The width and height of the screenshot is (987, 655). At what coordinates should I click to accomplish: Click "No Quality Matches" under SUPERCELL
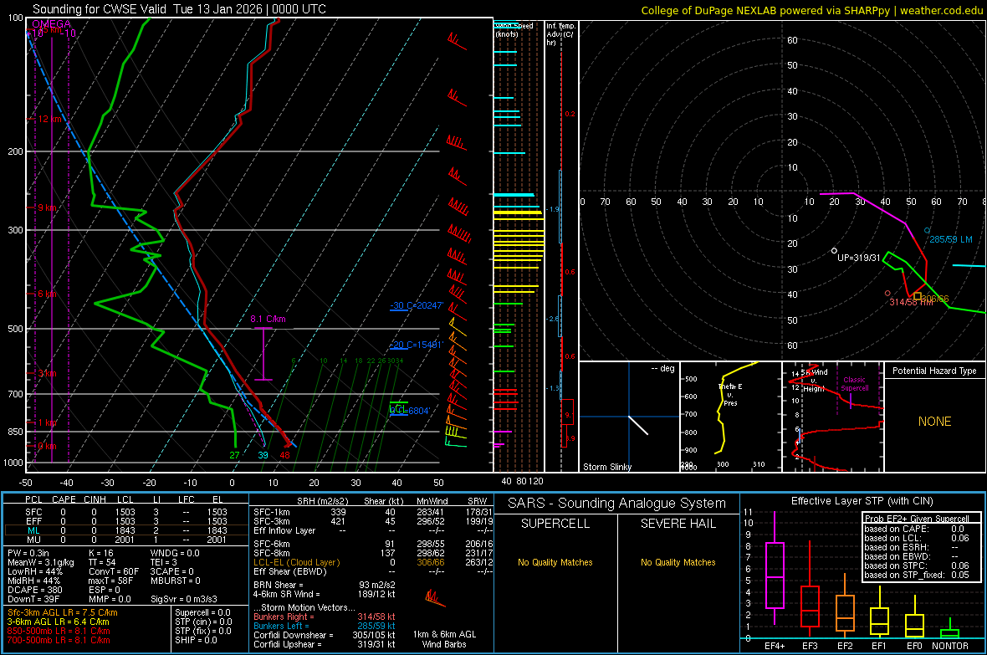555,562
